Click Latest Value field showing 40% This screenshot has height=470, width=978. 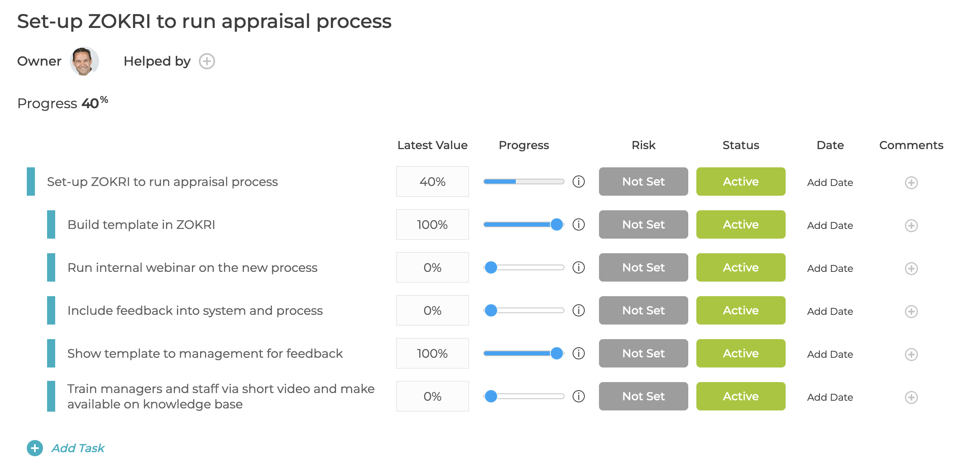click(x=433, y=182)
